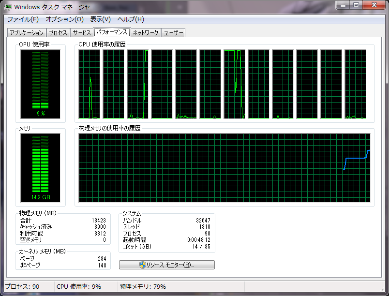
Task: Click the CPU usage 9% gauge
Action: pos(40,84)
